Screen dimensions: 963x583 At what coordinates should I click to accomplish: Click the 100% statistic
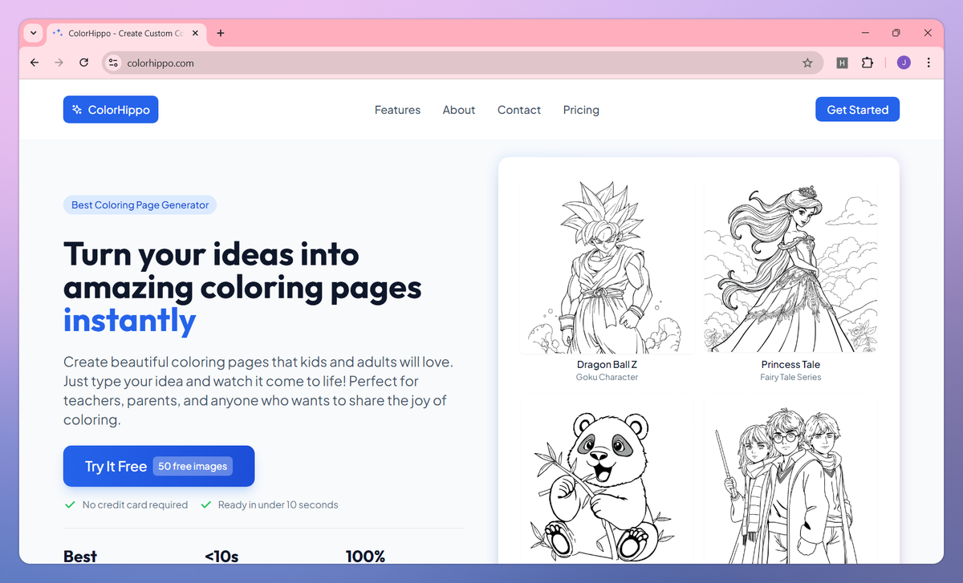pos(365,557)
